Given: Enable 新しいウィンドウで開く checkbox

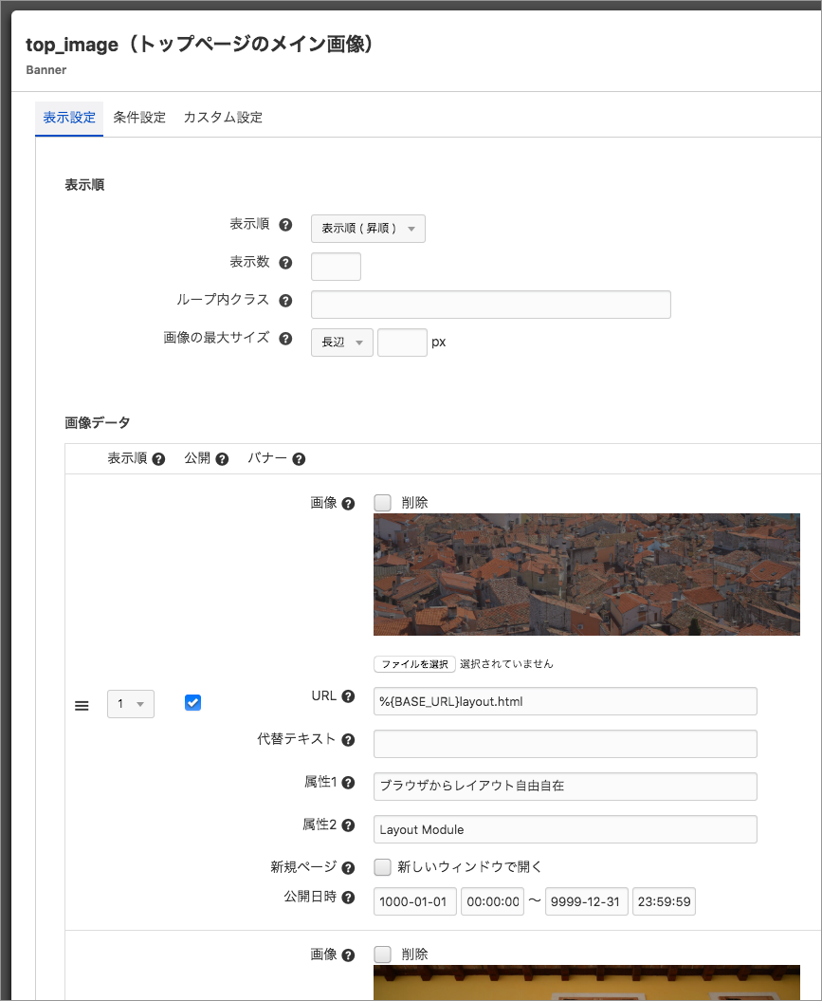Looking at the screenshot, I should coord(383,867).
